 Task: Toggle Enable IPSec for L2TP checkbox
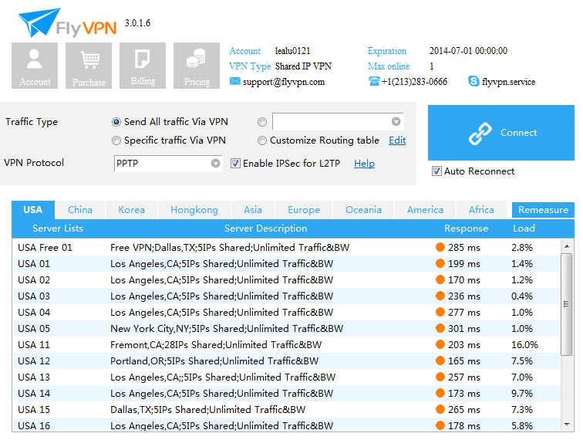[x=235, y=163]
